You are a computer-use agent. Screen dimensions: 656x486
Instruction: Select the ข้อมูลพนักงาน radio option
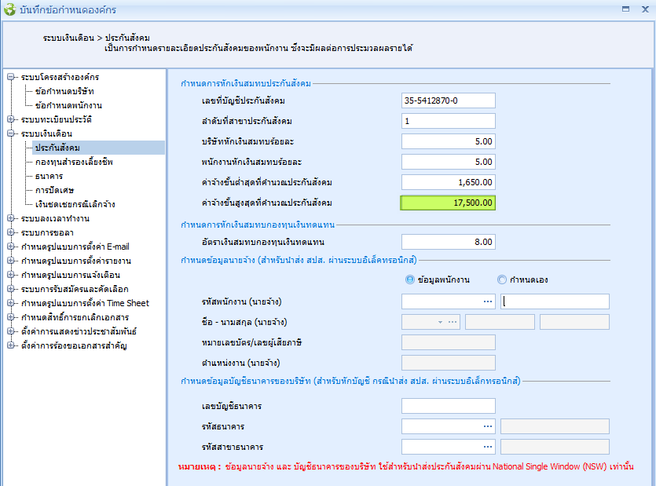(410, 280)
